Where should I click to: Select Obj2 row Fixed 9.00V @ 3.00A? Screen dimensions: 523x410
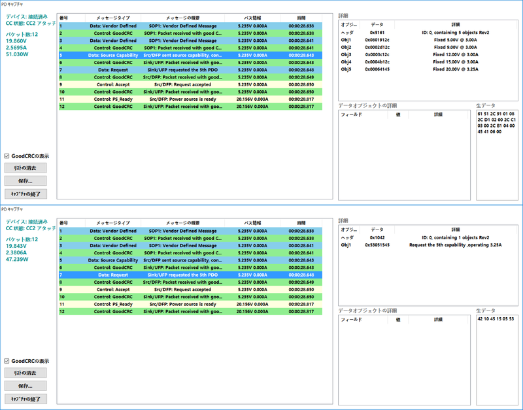[x=428, y=47]
